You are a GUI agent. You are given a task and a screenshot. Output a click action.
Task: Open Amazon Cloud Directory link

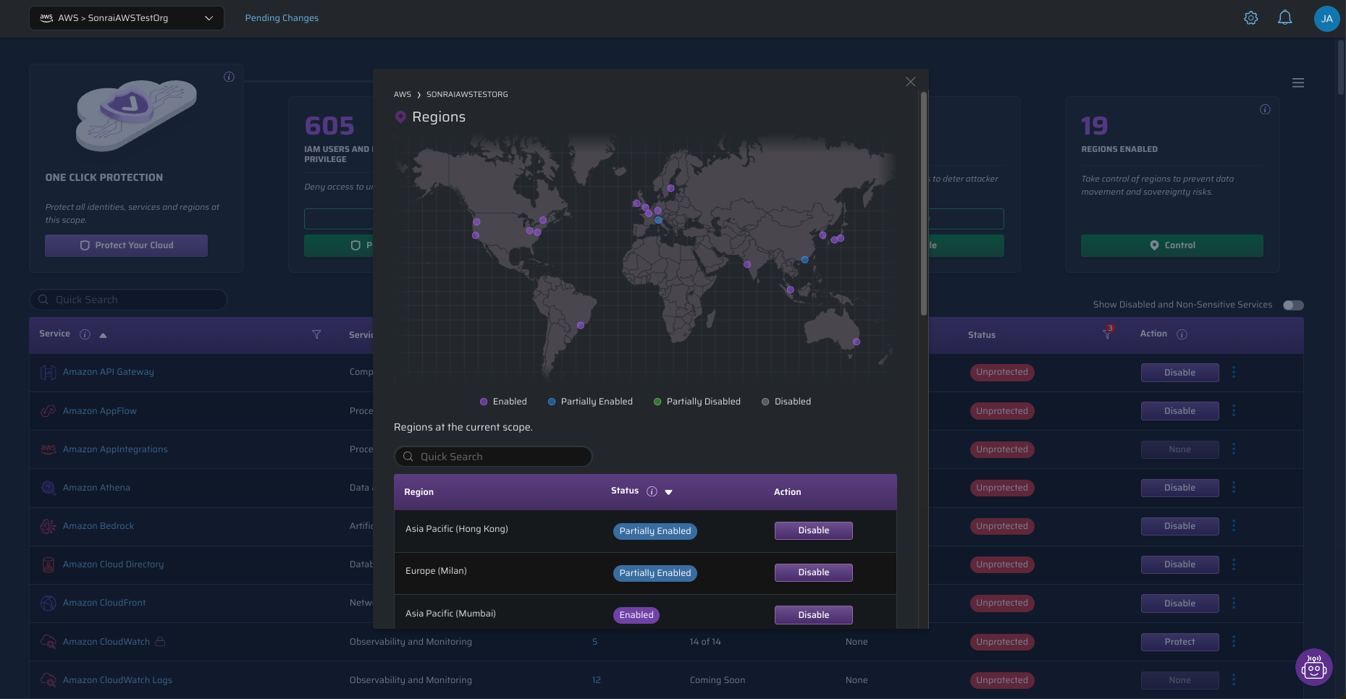click(113, 564)
